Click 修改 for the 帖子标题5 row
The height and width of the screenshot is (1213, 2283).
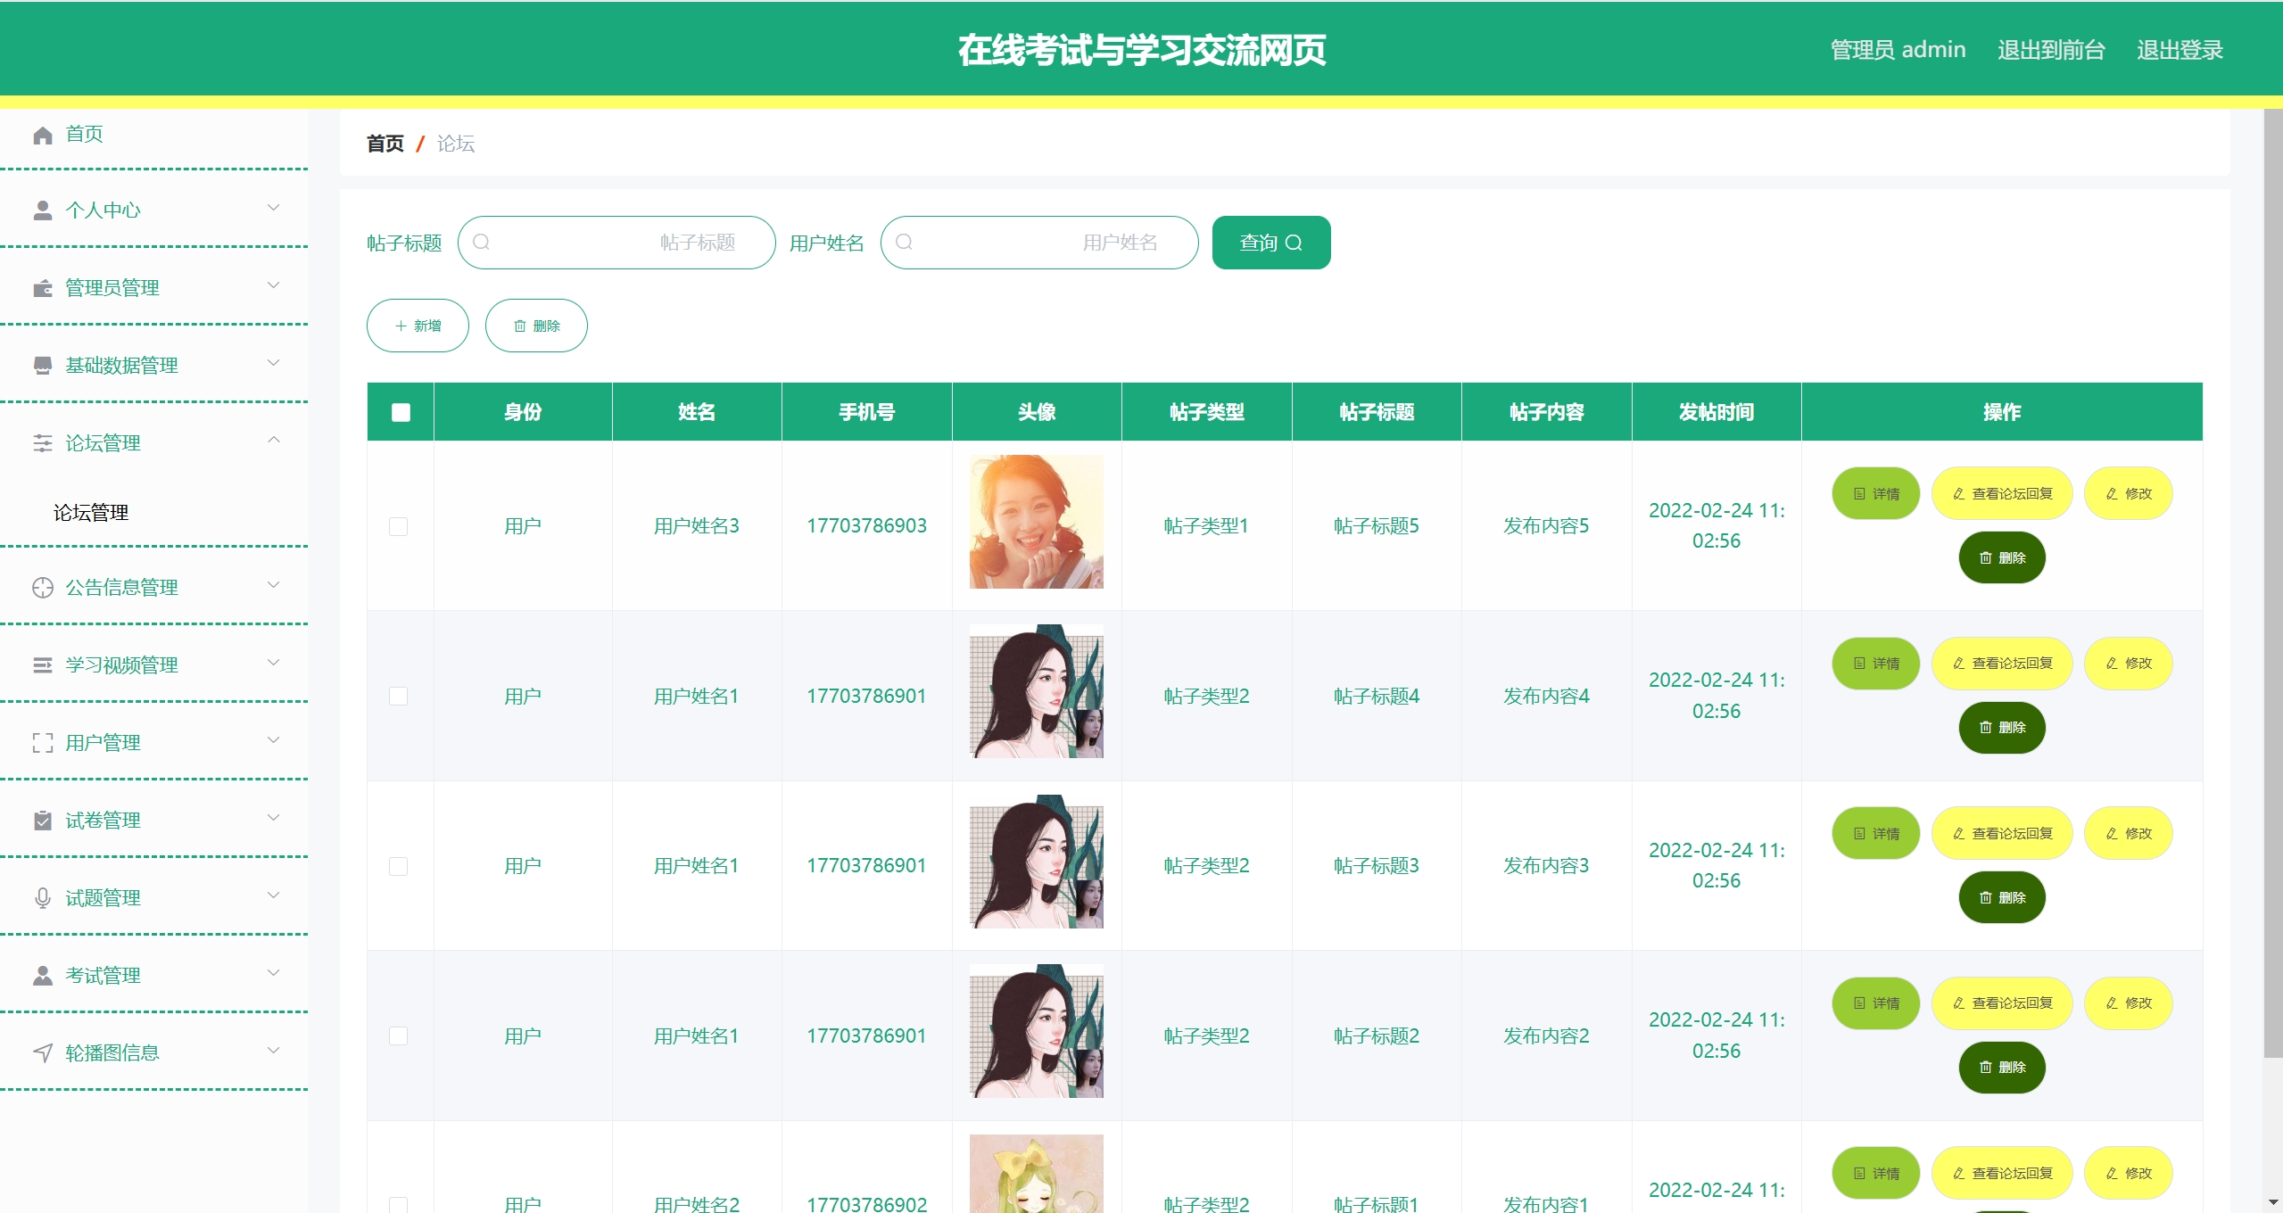pos(2129,493)
